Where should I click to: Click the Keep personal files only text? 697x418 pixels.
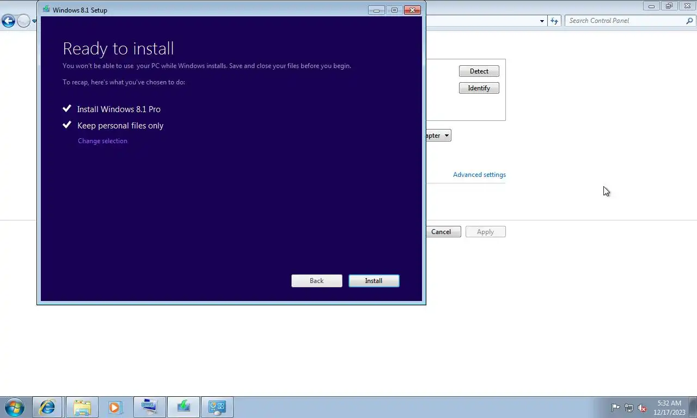tap(120, 126)
